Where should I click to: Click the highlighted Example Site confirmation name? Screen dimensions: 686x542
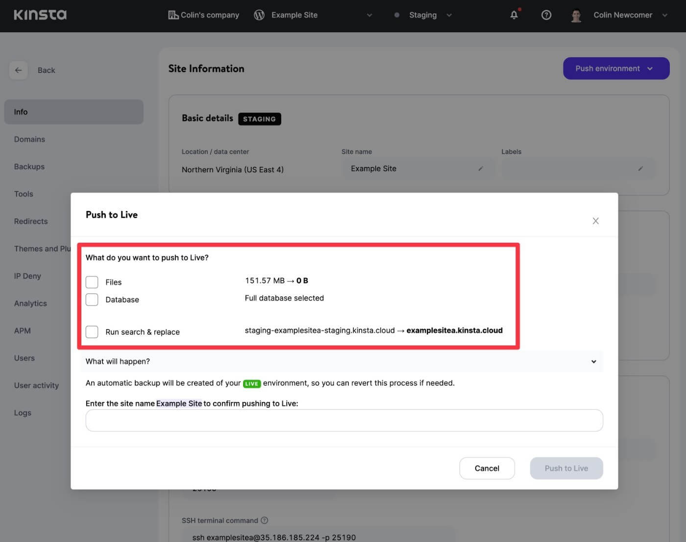coord(179,403)
